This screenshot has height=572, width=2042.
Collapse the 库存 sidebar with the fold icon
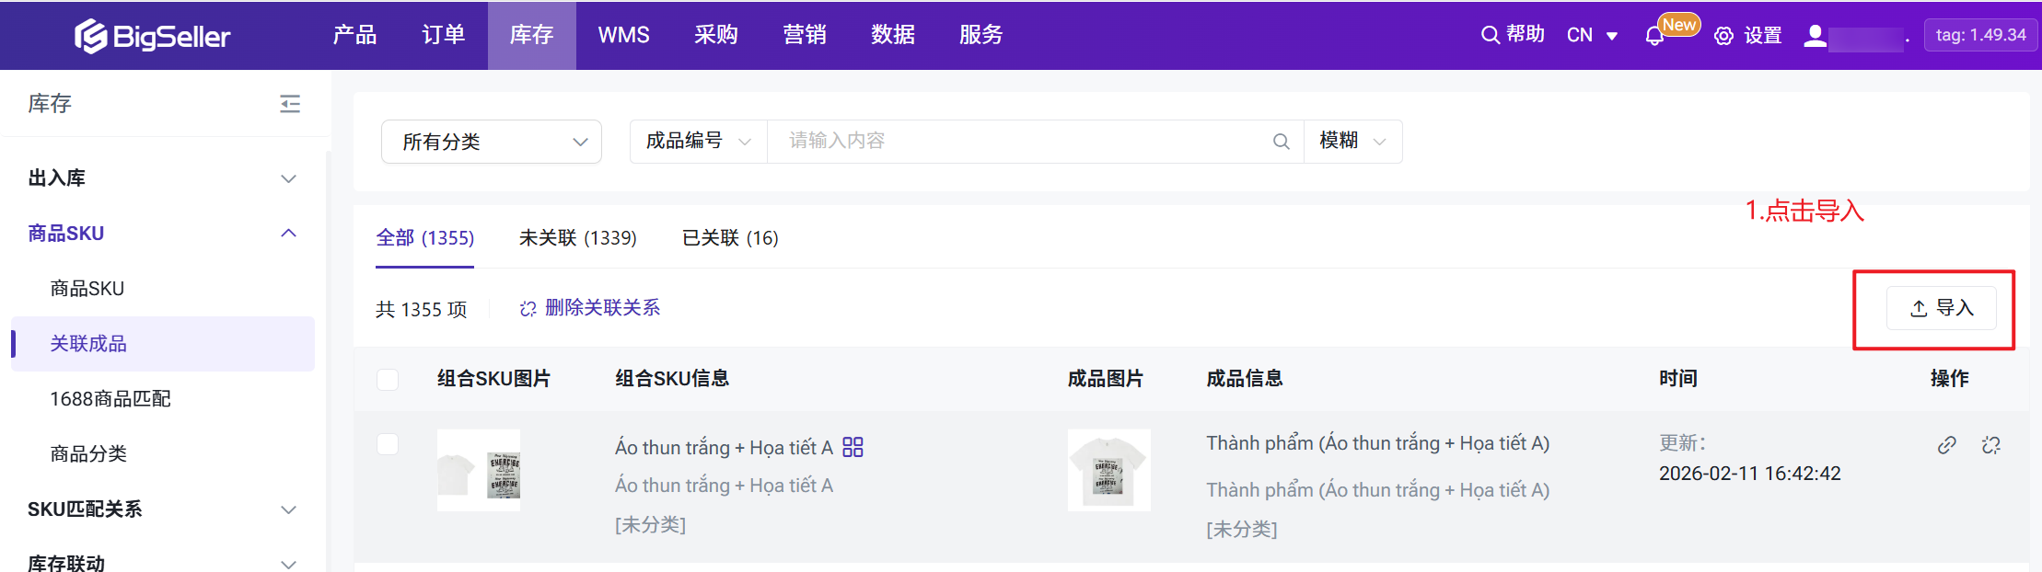pyautogui.click(x=290, y=103)
